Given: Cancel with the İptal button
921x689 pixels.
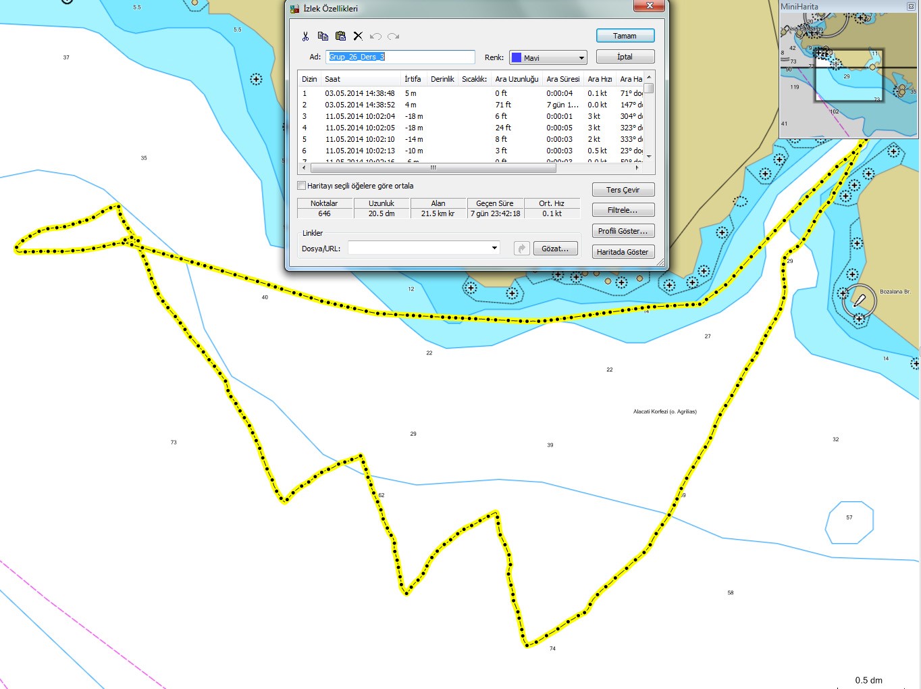Looking at the screenshot, I should pyautogui.click(x=625, y=57).
